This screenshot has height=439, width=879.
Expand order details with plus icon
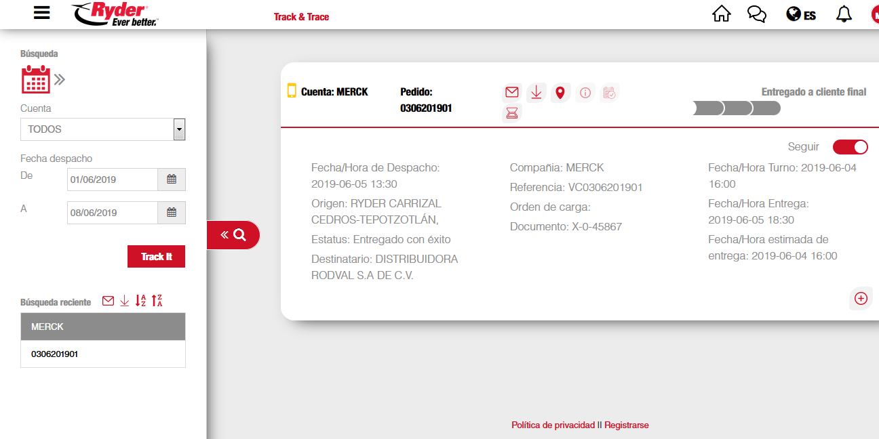click(861, 298)
